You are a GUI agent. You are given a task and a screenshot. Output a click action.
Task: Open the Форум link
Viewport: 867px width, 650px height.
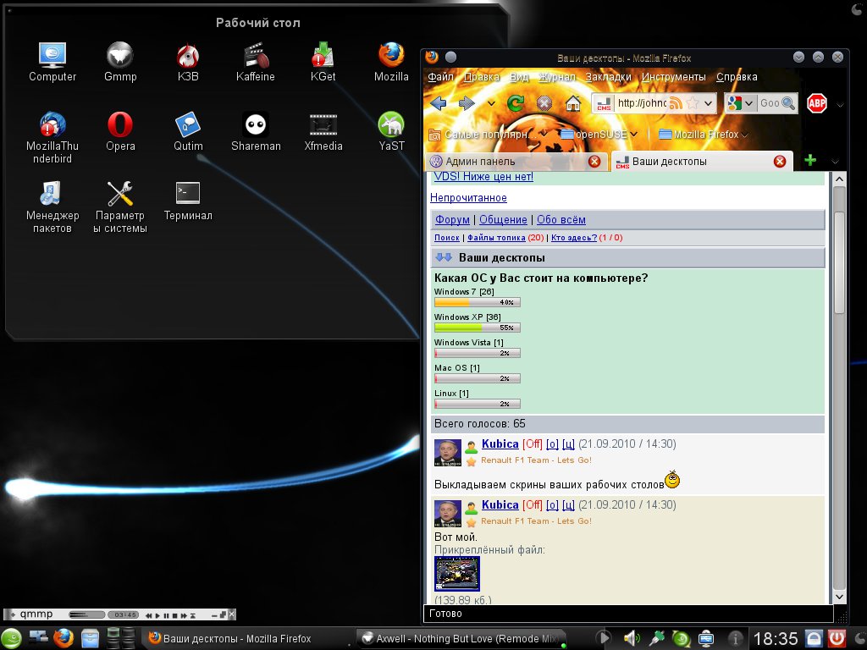point(452,220)
